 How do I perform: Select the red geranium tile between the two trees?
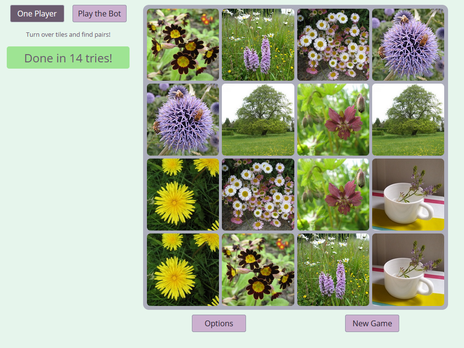click(333, 119)
